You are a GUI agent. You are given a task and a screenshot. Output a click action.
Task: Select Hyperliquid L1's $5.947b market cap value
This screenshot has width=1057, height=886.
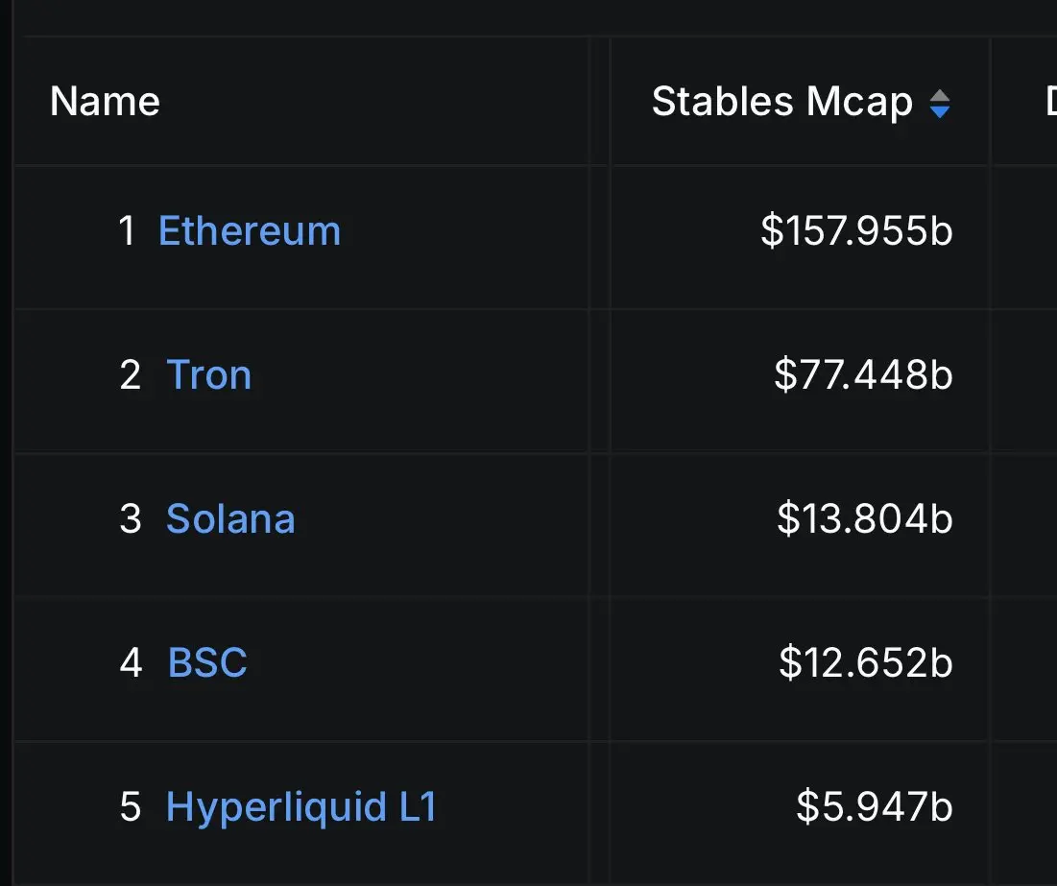[875, 806]
